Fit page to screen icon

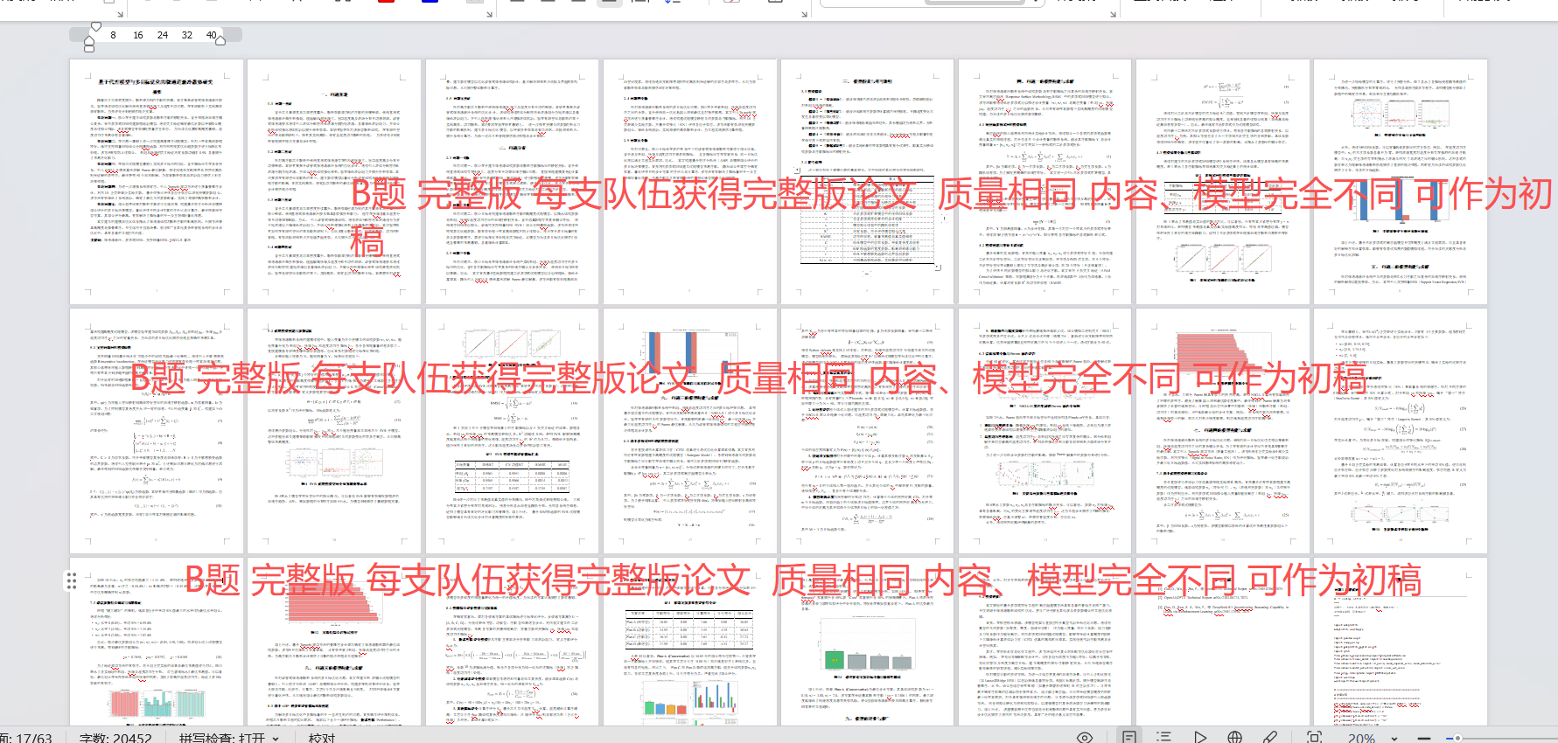[1314, 737]
